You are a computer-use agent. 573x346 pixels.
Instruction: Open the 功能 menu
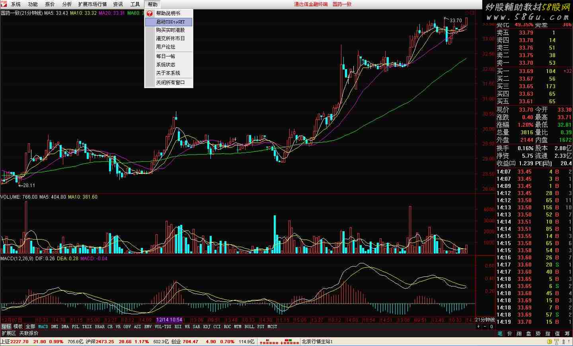point(33,4)
